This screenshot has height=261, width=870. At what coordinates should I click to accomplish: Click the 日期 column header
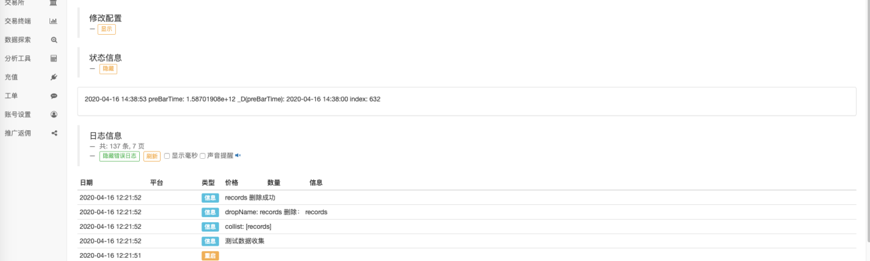pyautogui.click(x=86, y=182)
